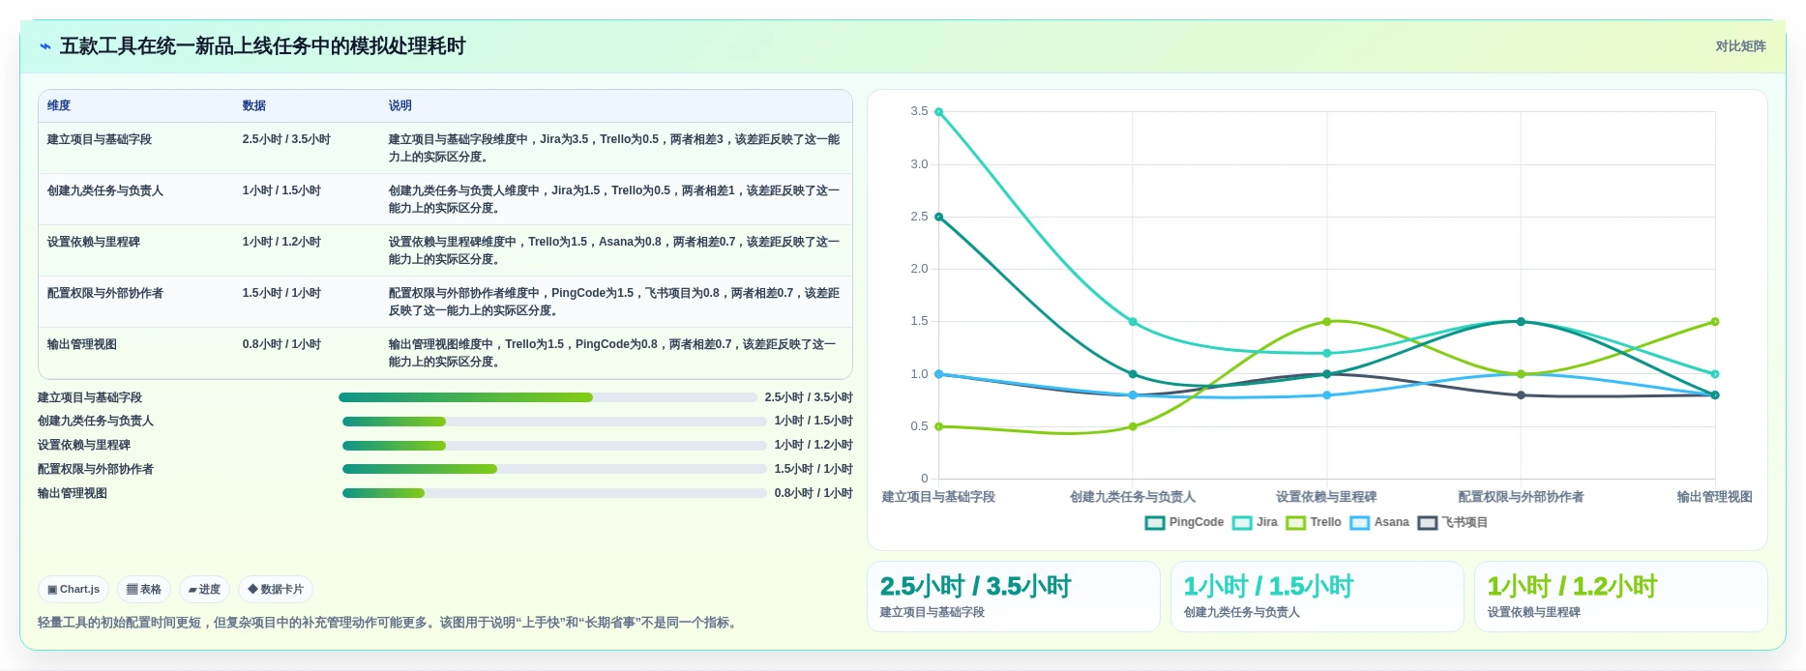The width and height of the screenshot is (1806, 671).
Task: Click Trello data point at 0.5 on first axis
Action: tap(938, 426)
